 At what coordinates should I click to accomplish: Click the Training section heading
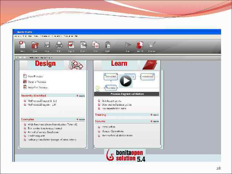pos(101,115)
